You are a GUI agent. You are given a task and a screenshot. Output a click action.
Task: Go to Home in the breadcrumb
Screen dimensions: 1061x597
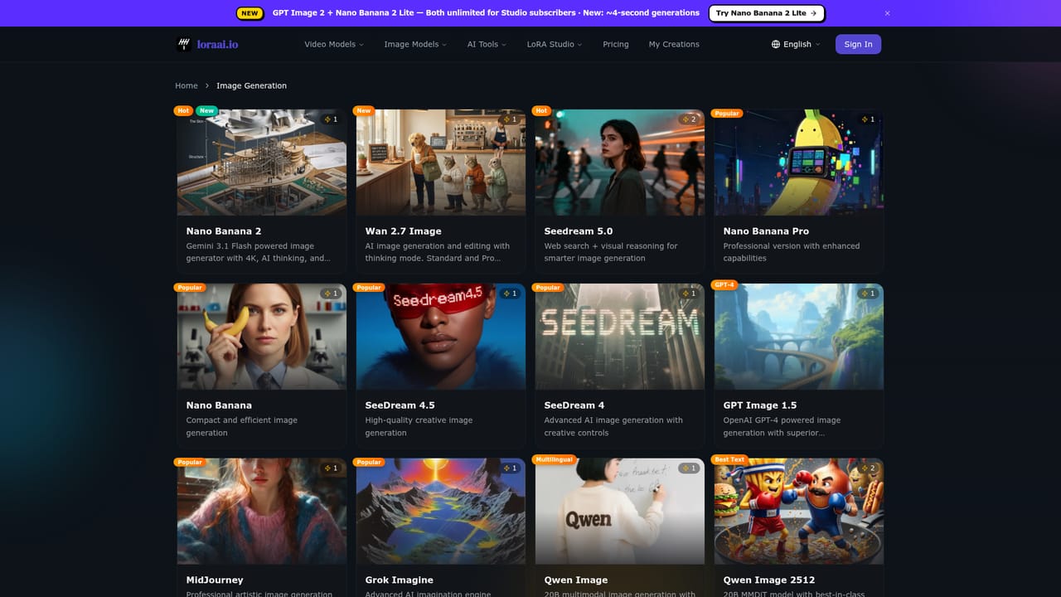(x=187, y=85)
